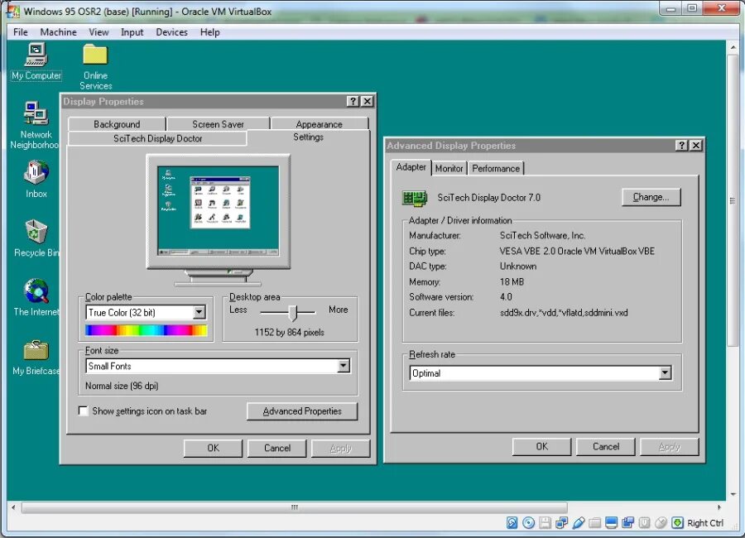Click the display adapter card icon

click(415, 198)
